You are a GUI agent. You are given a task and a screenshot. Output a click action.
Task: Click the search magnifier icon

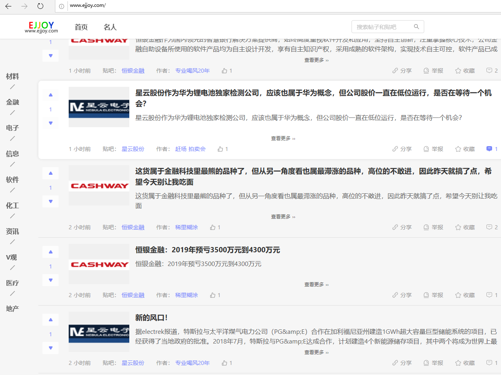417,27
